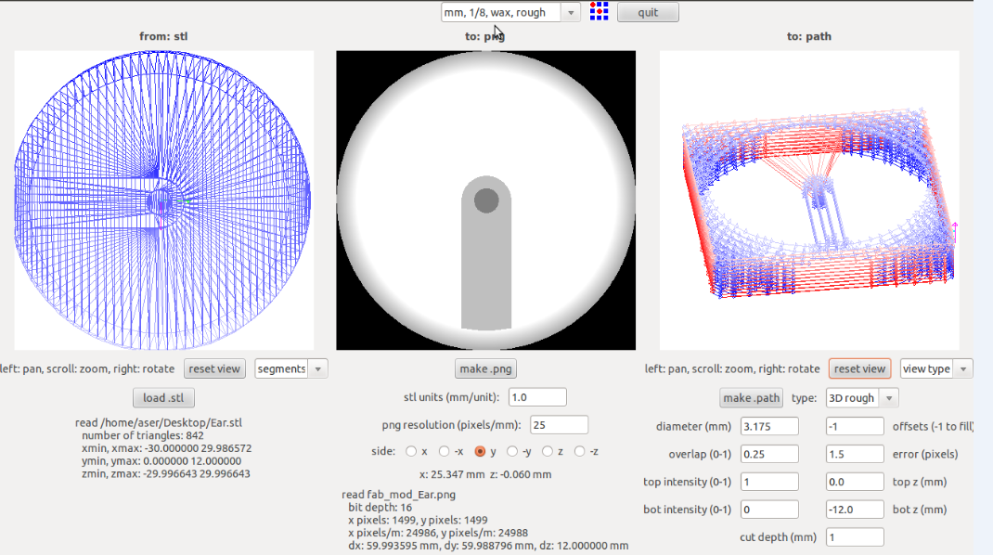Click the quit button

coord(648,13)
